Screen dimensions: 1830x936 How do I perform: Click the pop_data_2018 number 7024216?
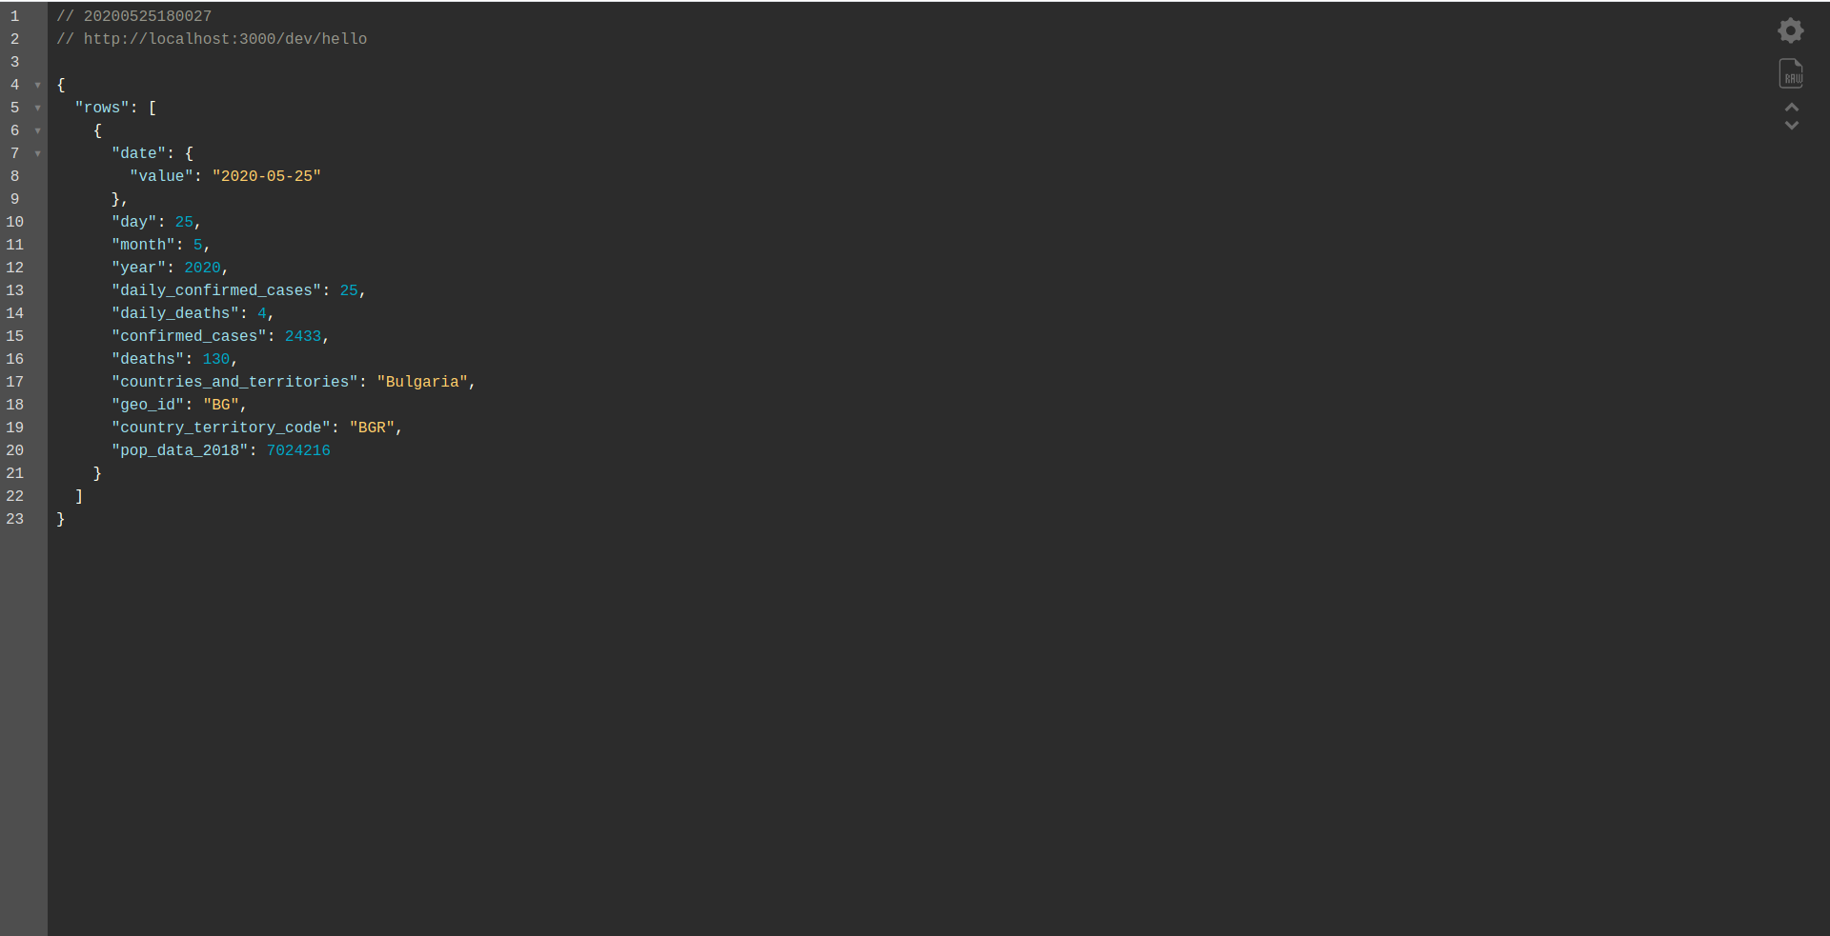298,450
